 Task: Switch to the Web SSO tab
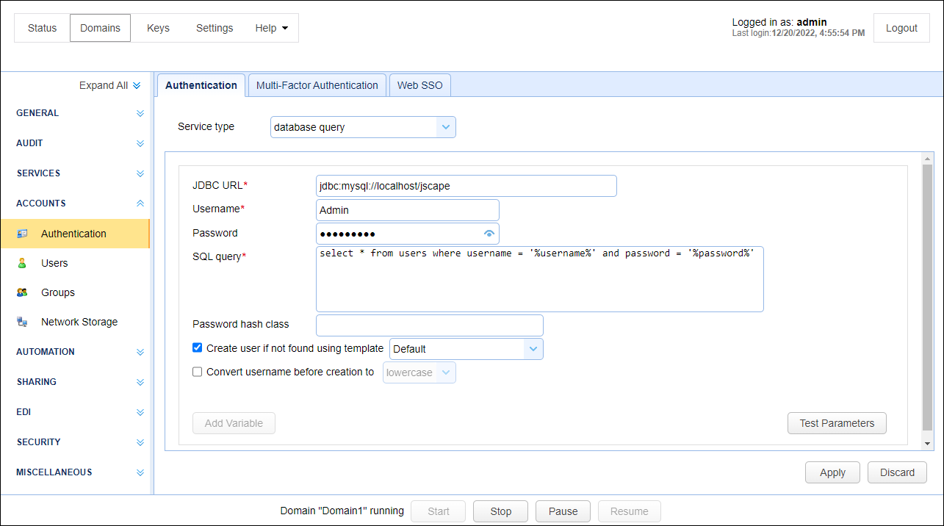point(420,85)
